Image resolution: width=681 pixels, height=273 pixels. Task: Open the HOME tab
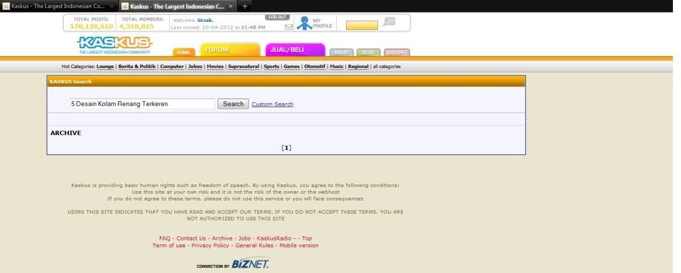(x=184, y=52)
